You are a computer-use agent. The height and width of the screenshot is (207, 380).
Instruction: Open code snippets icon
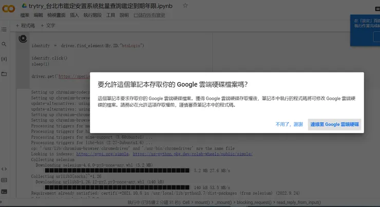[x=4, y=169]
